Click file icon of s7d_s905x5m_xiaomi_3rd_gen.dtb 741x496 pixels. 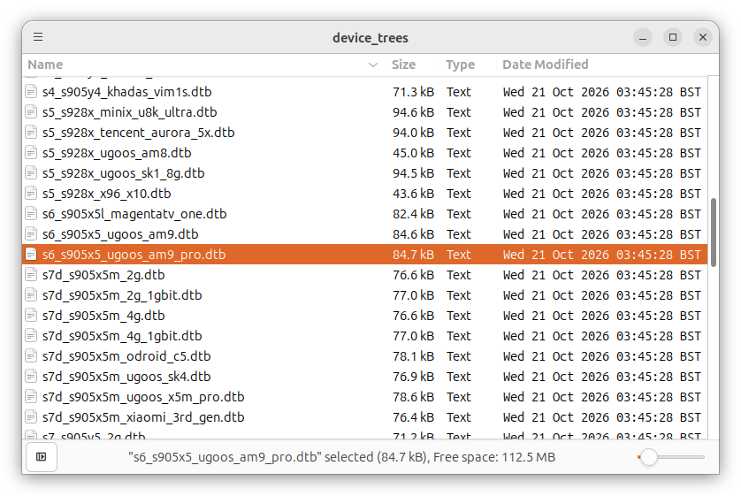click(31, 416)
